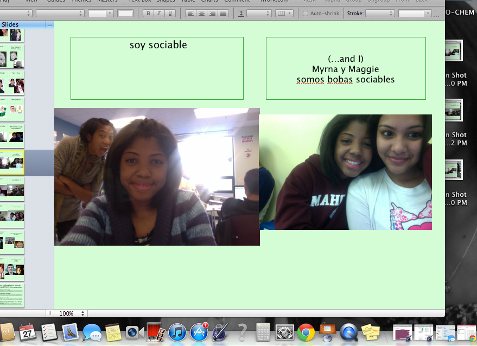Open Keynote from the Dock
Viewport: 477px width, 346px height.
327,331
